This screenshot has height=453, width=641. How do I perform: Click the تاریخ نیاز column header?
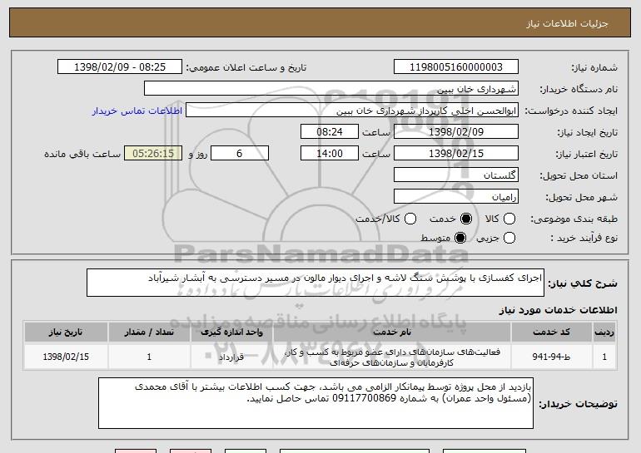(66, 332)
